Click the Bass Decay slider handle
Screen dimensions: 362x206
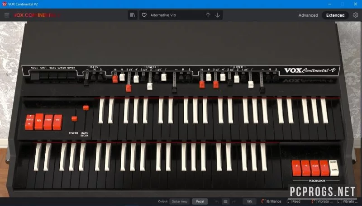(86, 108)
